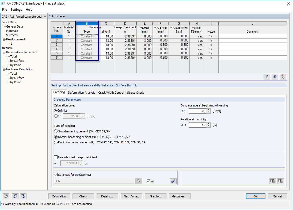This screenshot has height=210, width=293.
Task: Switch to the Creeping tab
Action: (59, 92)
